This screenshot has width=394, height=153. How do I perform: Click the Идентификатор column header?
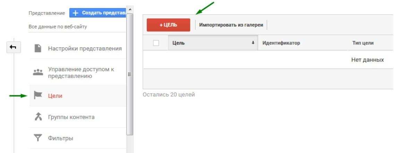point(281,43)
